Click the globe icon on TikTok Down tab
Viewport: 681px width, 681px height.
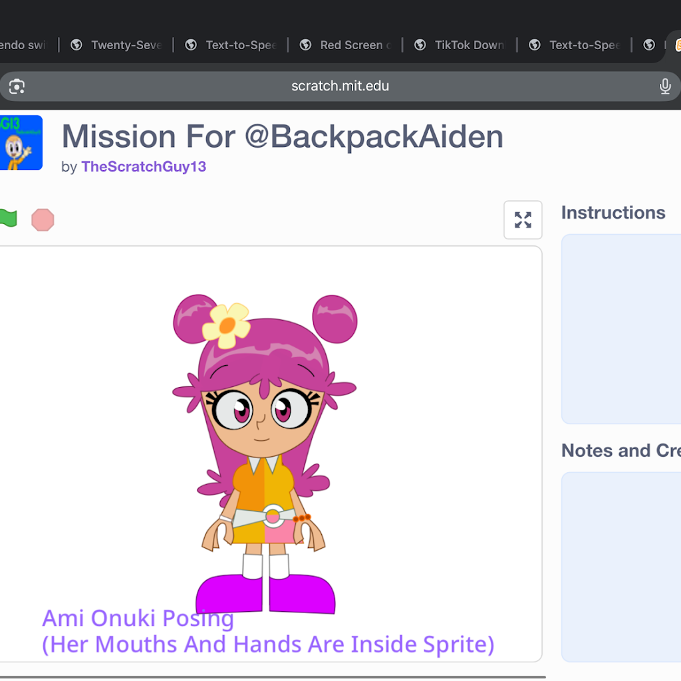pyautogui.click(x=420, y=45)
